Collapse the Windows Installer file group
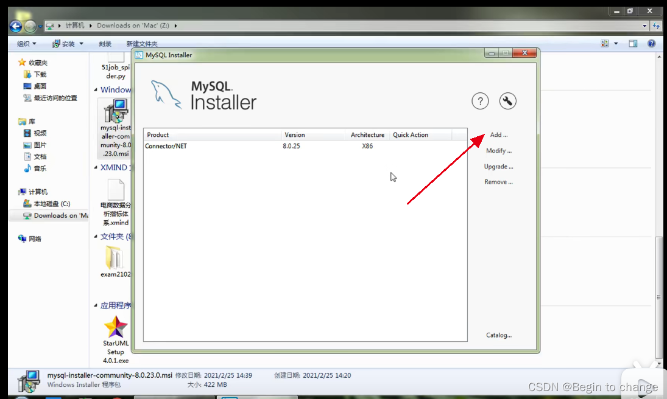 95,89
